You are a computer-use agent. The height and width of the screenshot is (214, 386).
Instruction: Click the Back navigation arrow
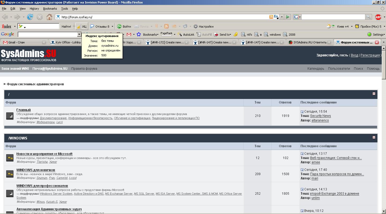(x=5, y=17)
